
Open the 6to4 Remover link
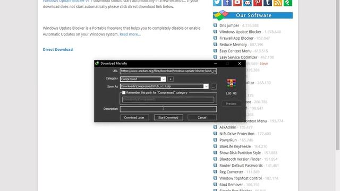tap(231, 185)
